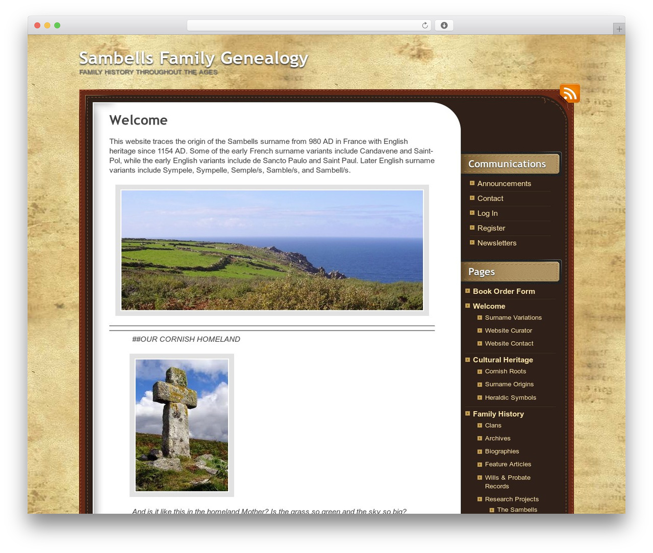Click the 'Family History Throughout the Ages' tagline

[x=148, y=72]
